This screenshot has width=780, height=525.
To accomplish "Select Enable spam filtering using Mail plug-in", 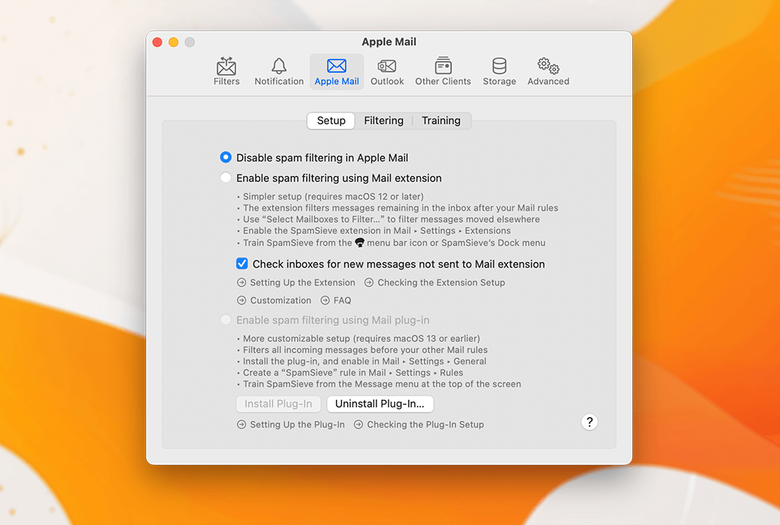I will tap(225, 319).
